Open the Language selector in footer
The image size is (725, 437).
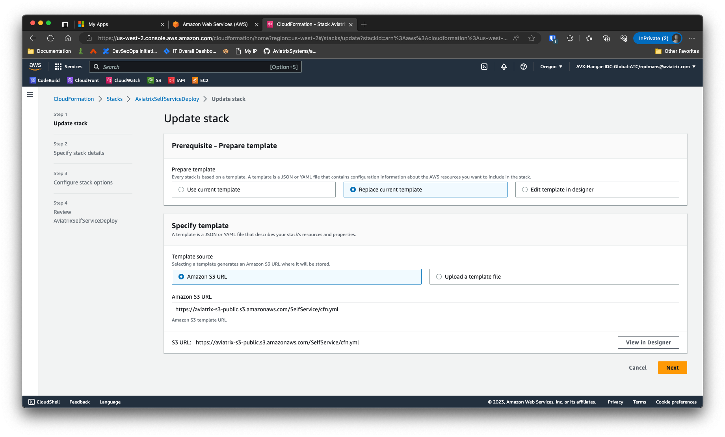110,402
